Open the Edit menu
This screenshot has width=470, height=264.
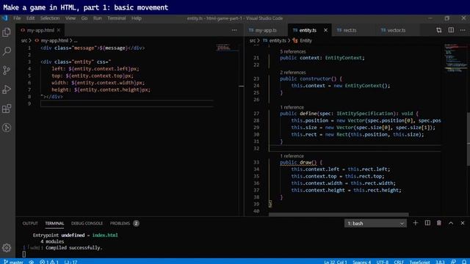30,18
